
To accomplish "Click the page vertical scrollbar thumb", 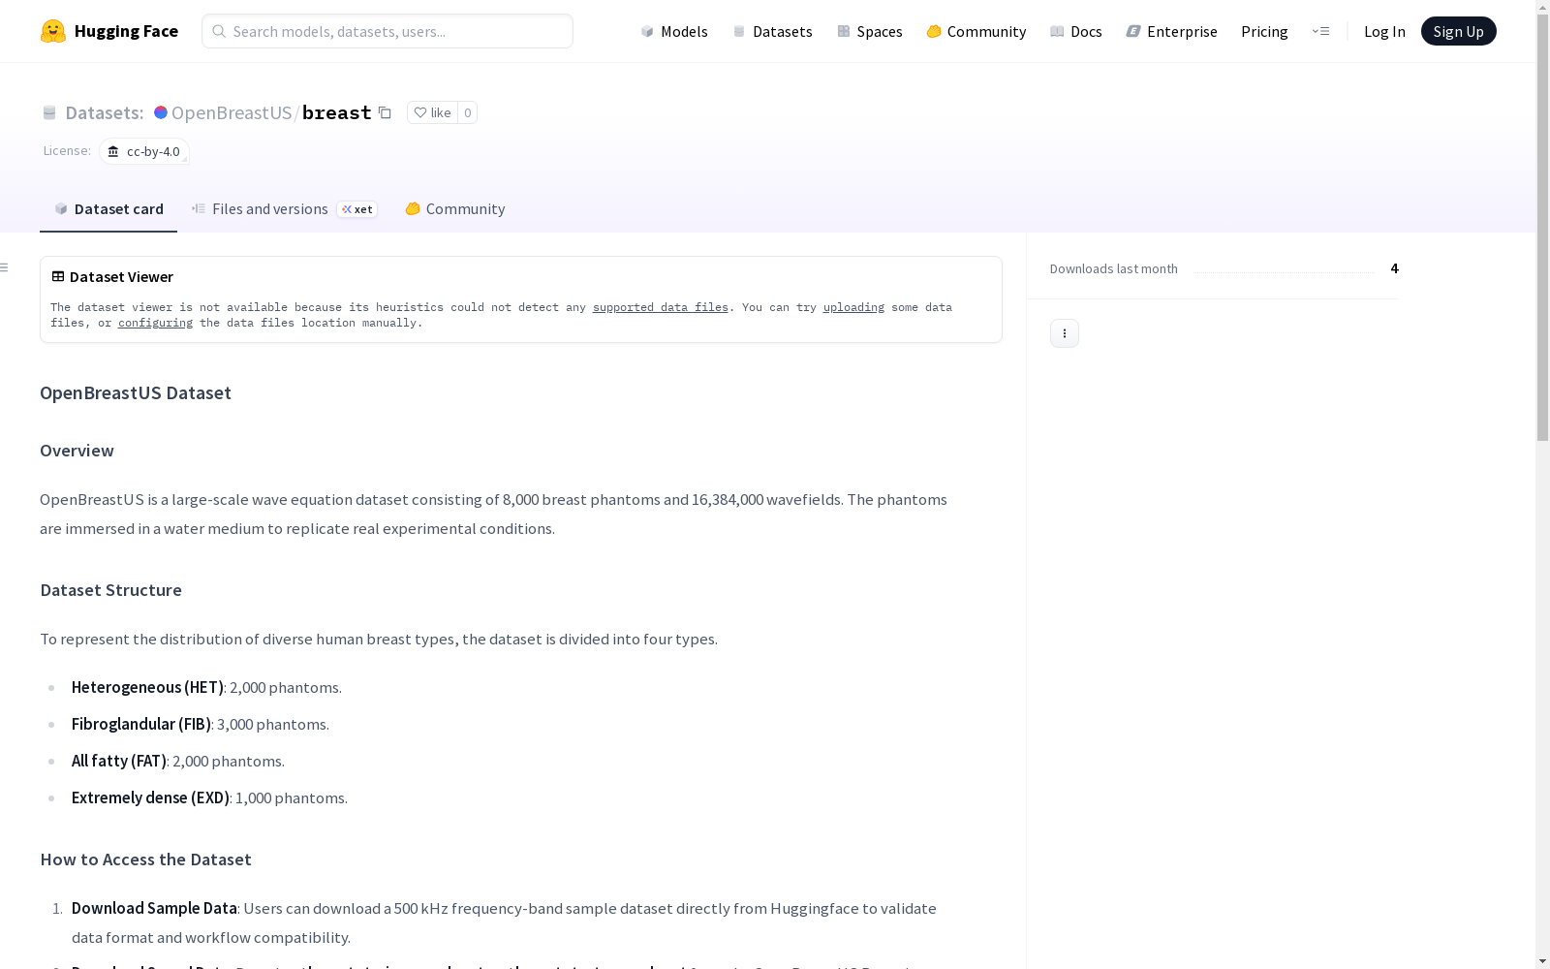I will (1542, 228).
